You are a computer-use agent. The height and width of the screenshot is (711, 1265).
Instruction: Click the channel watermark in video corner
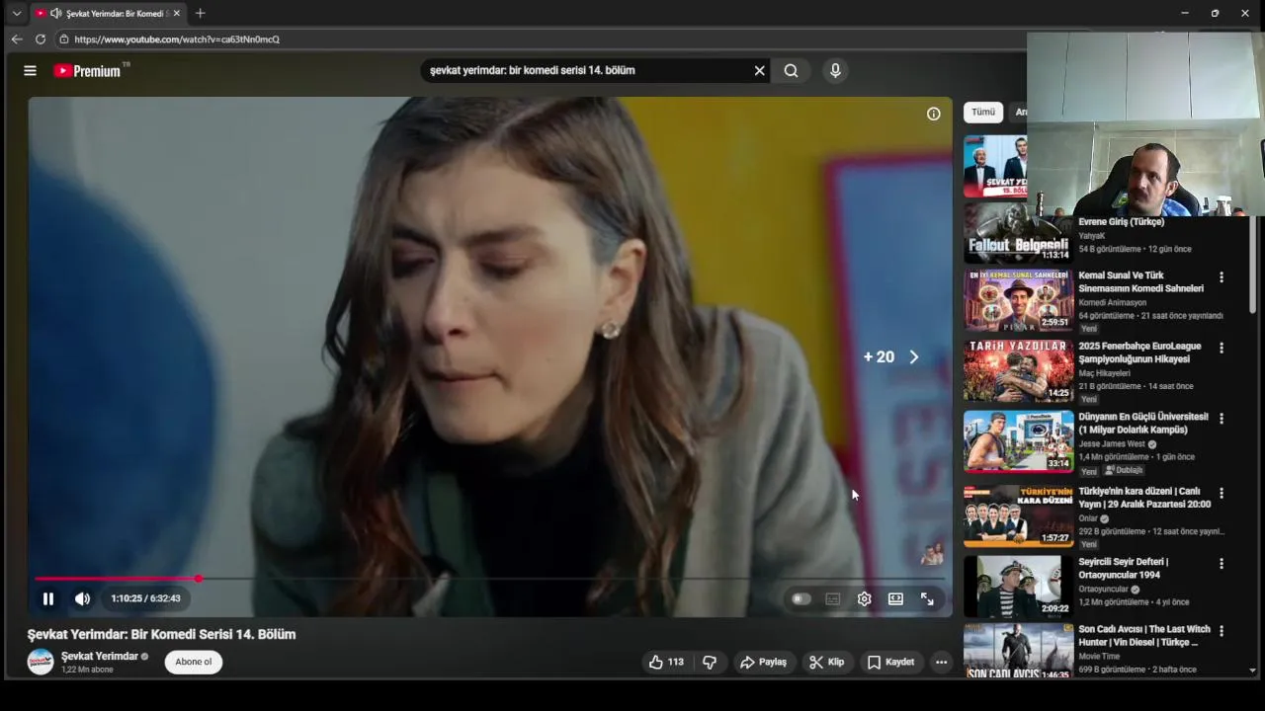931,555
